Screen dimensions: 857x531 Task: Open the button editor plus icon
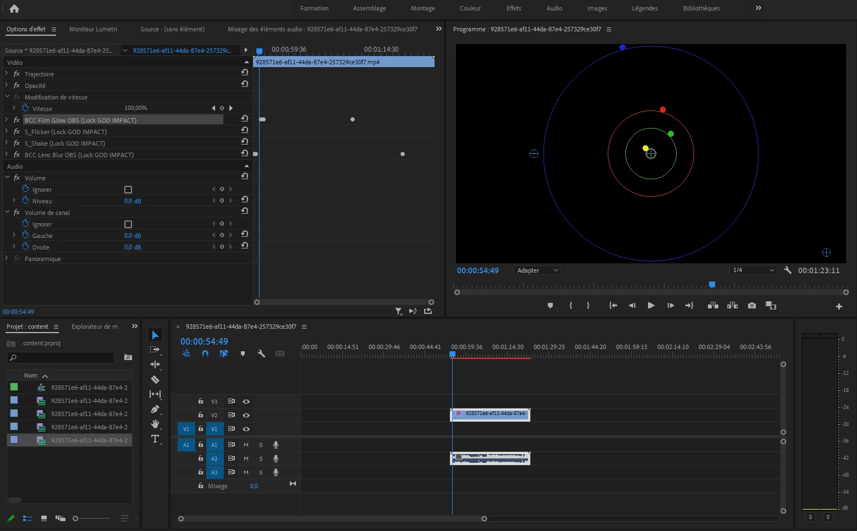[x=839, y=306]
